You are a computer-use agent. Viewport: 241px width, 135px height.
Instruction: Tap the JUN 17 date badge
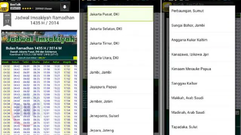[x=7, y=19]
